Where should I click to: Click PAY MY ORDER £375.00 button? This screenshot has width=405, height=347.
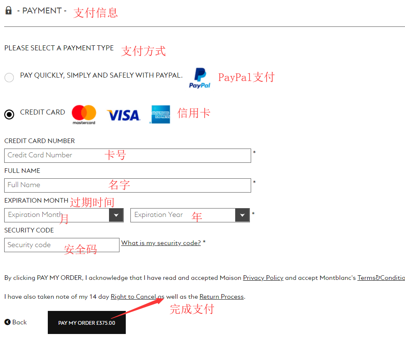87,322
